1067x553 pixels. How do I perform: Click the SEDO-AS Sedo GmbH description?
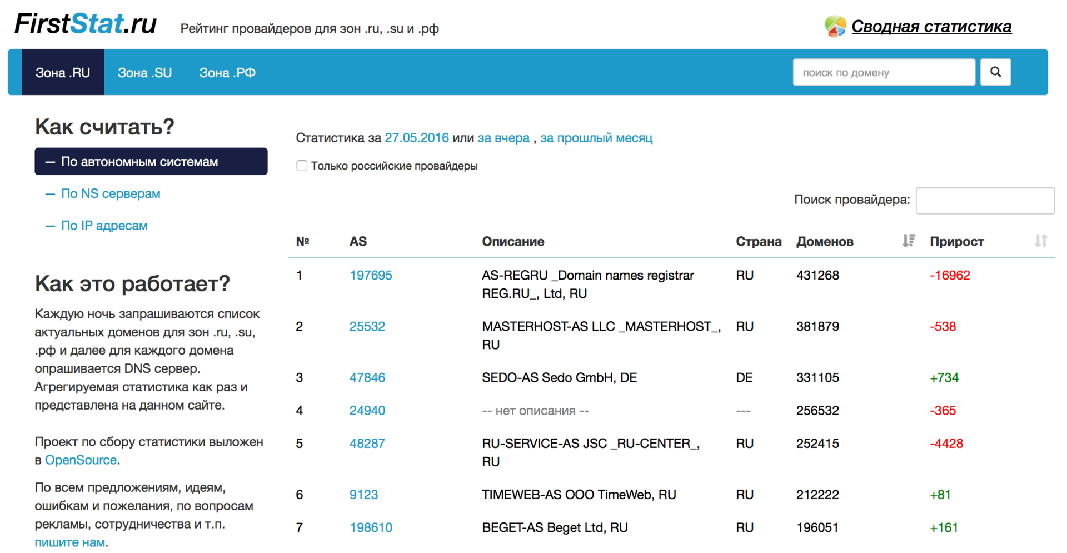coord(559,377)
